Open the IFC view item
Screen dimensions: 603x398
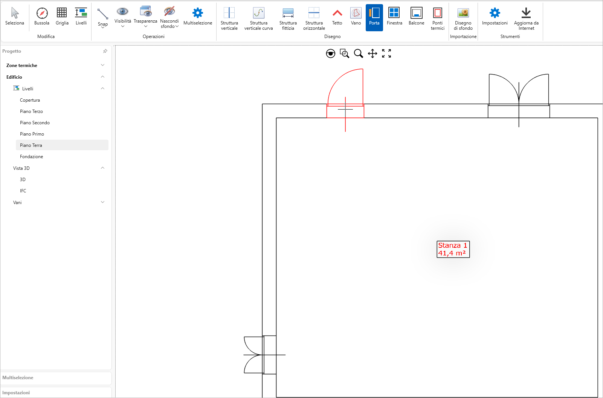click(23, 191)
